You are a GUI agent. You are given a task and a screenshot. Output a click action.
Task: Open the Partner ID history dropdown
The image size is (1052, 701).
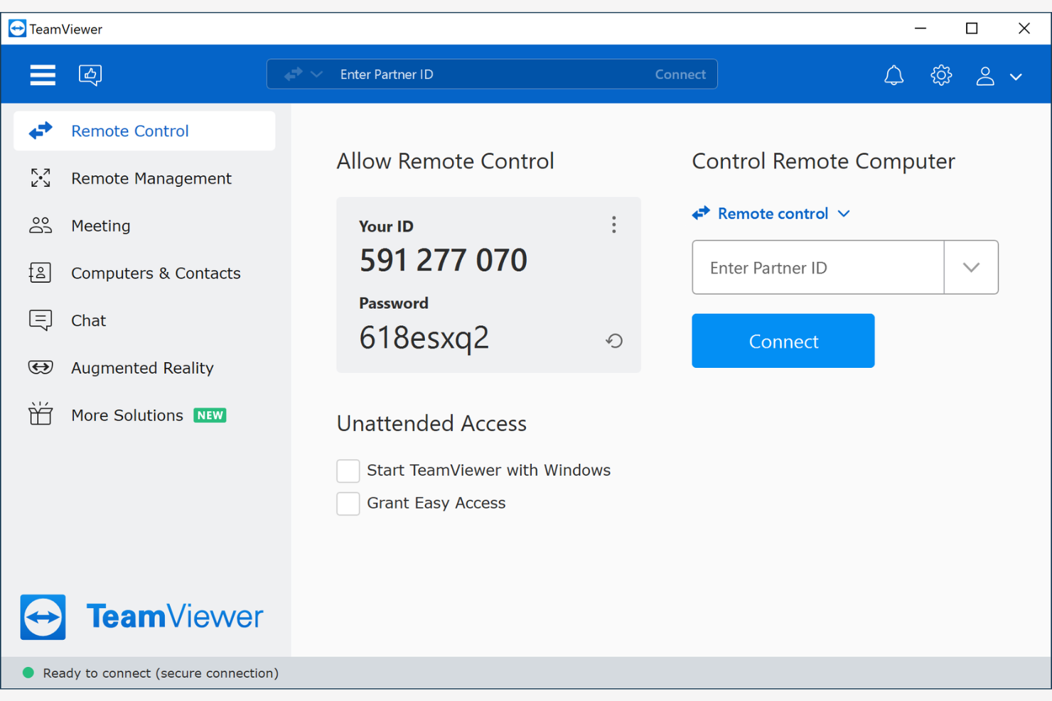[x=971, y=267]
